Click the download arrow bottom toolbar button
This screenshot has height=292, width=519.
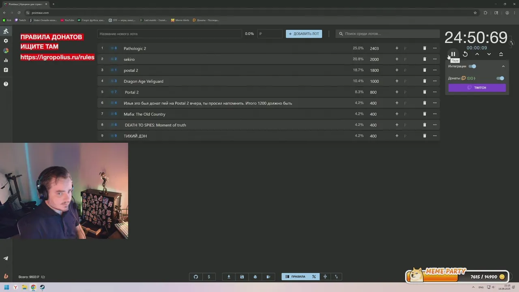[x=229, y=277]
